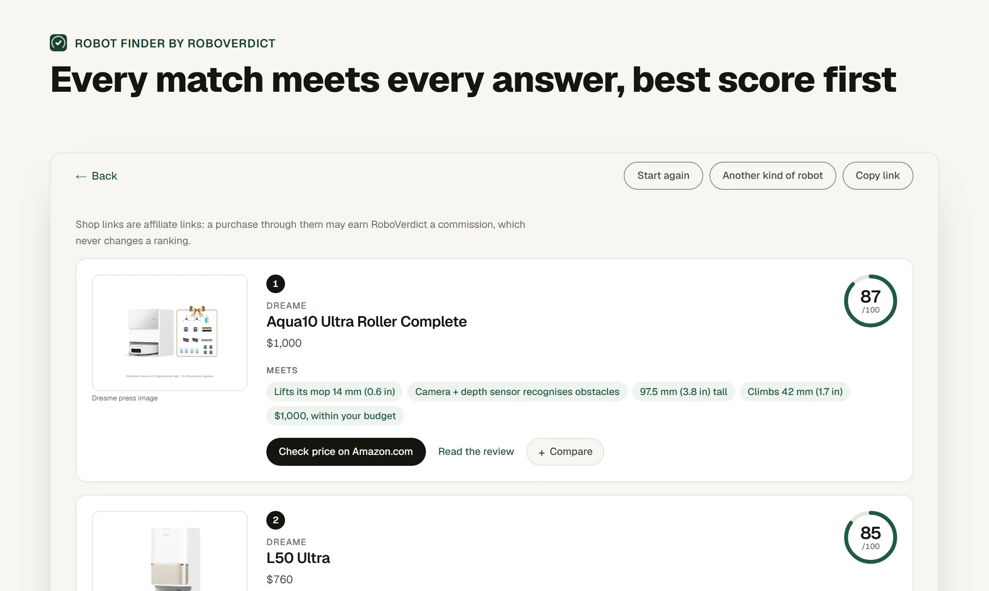The height and width of the screenshot is (591, 989).
Task: Click the ROBOT FINDER BY ROBOVERDICT heading text
Action: [175, 44]
